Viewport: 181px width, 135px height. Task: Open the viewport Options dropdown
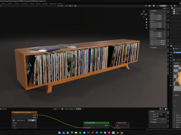click(165, 8)
